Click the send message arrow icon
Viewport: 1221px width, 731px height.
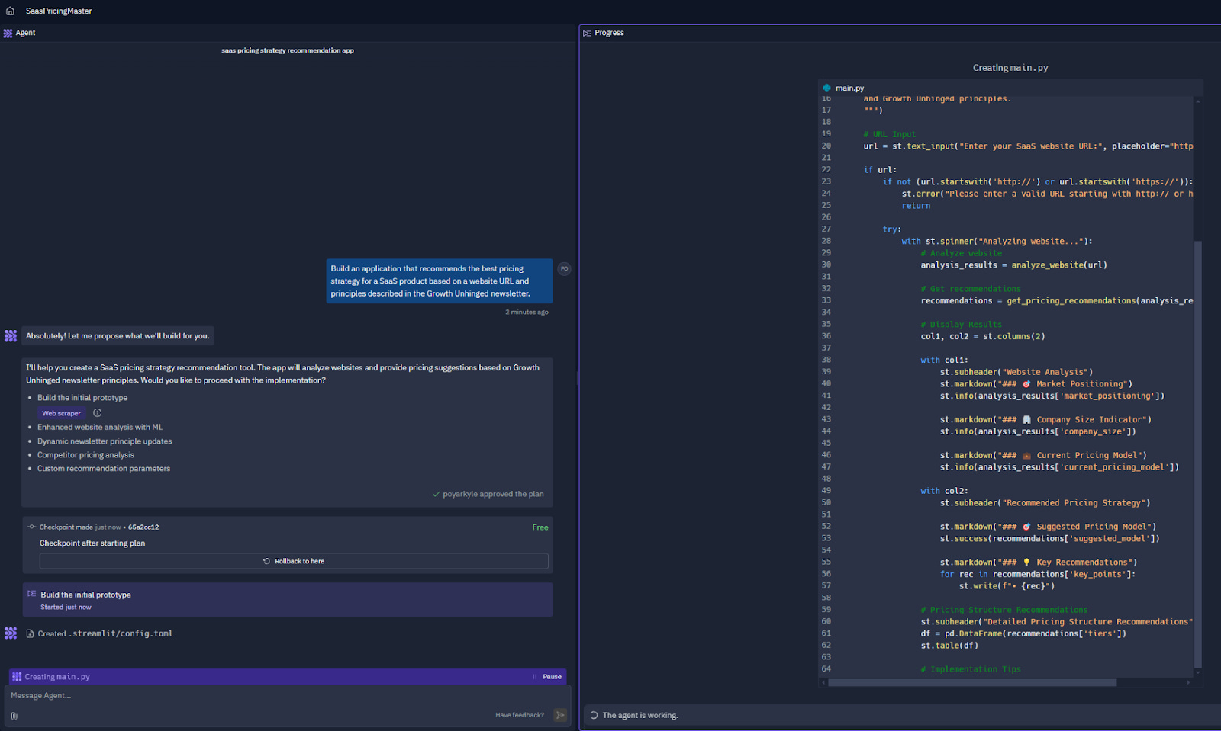point(560,715)
